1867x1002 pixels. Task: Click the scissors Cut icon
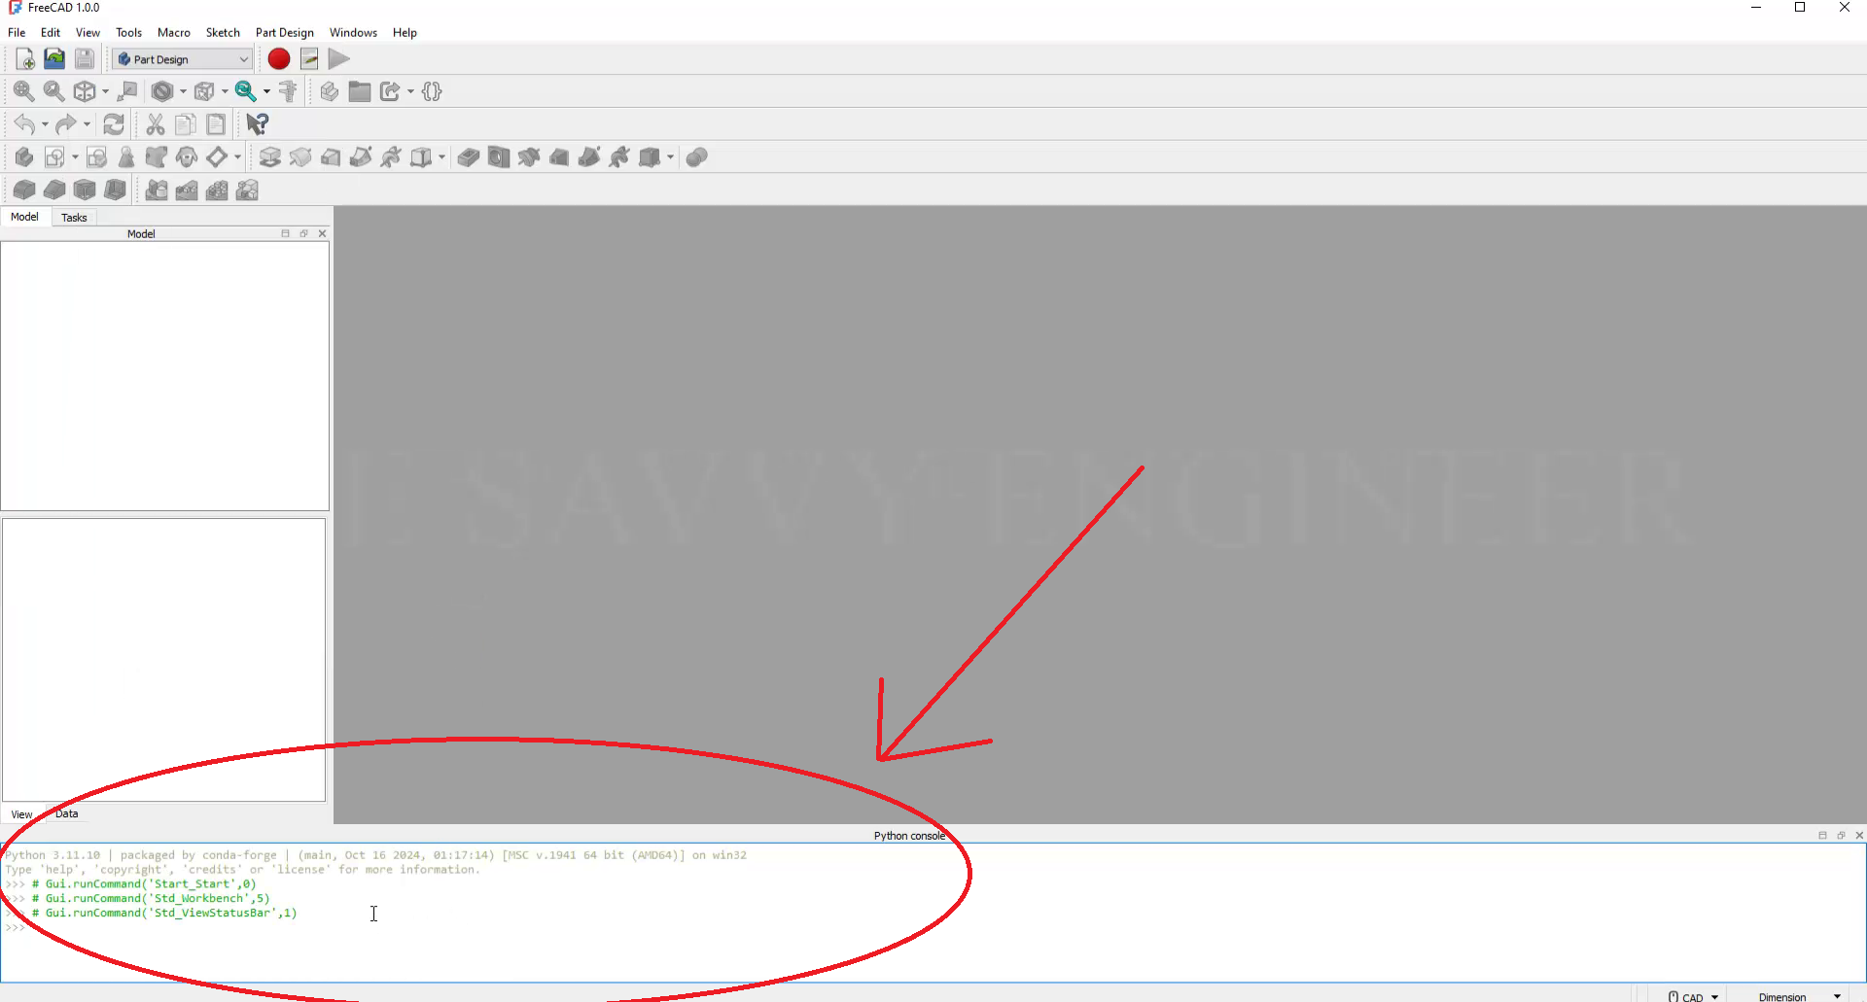coord(155,124)
